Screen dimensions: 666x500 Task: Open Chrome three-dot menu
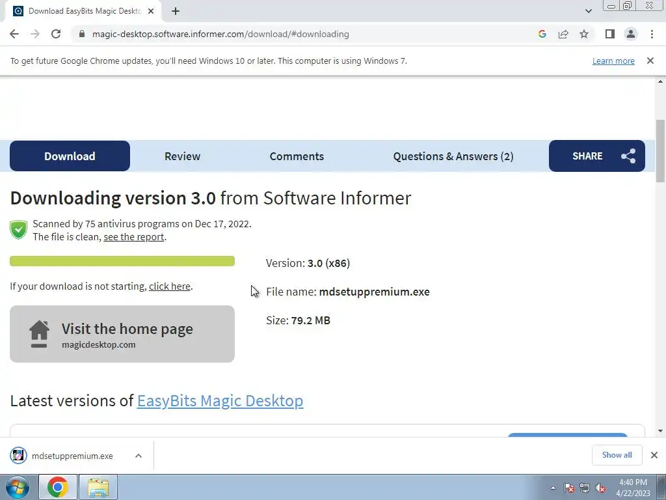[x=652, y=34]
